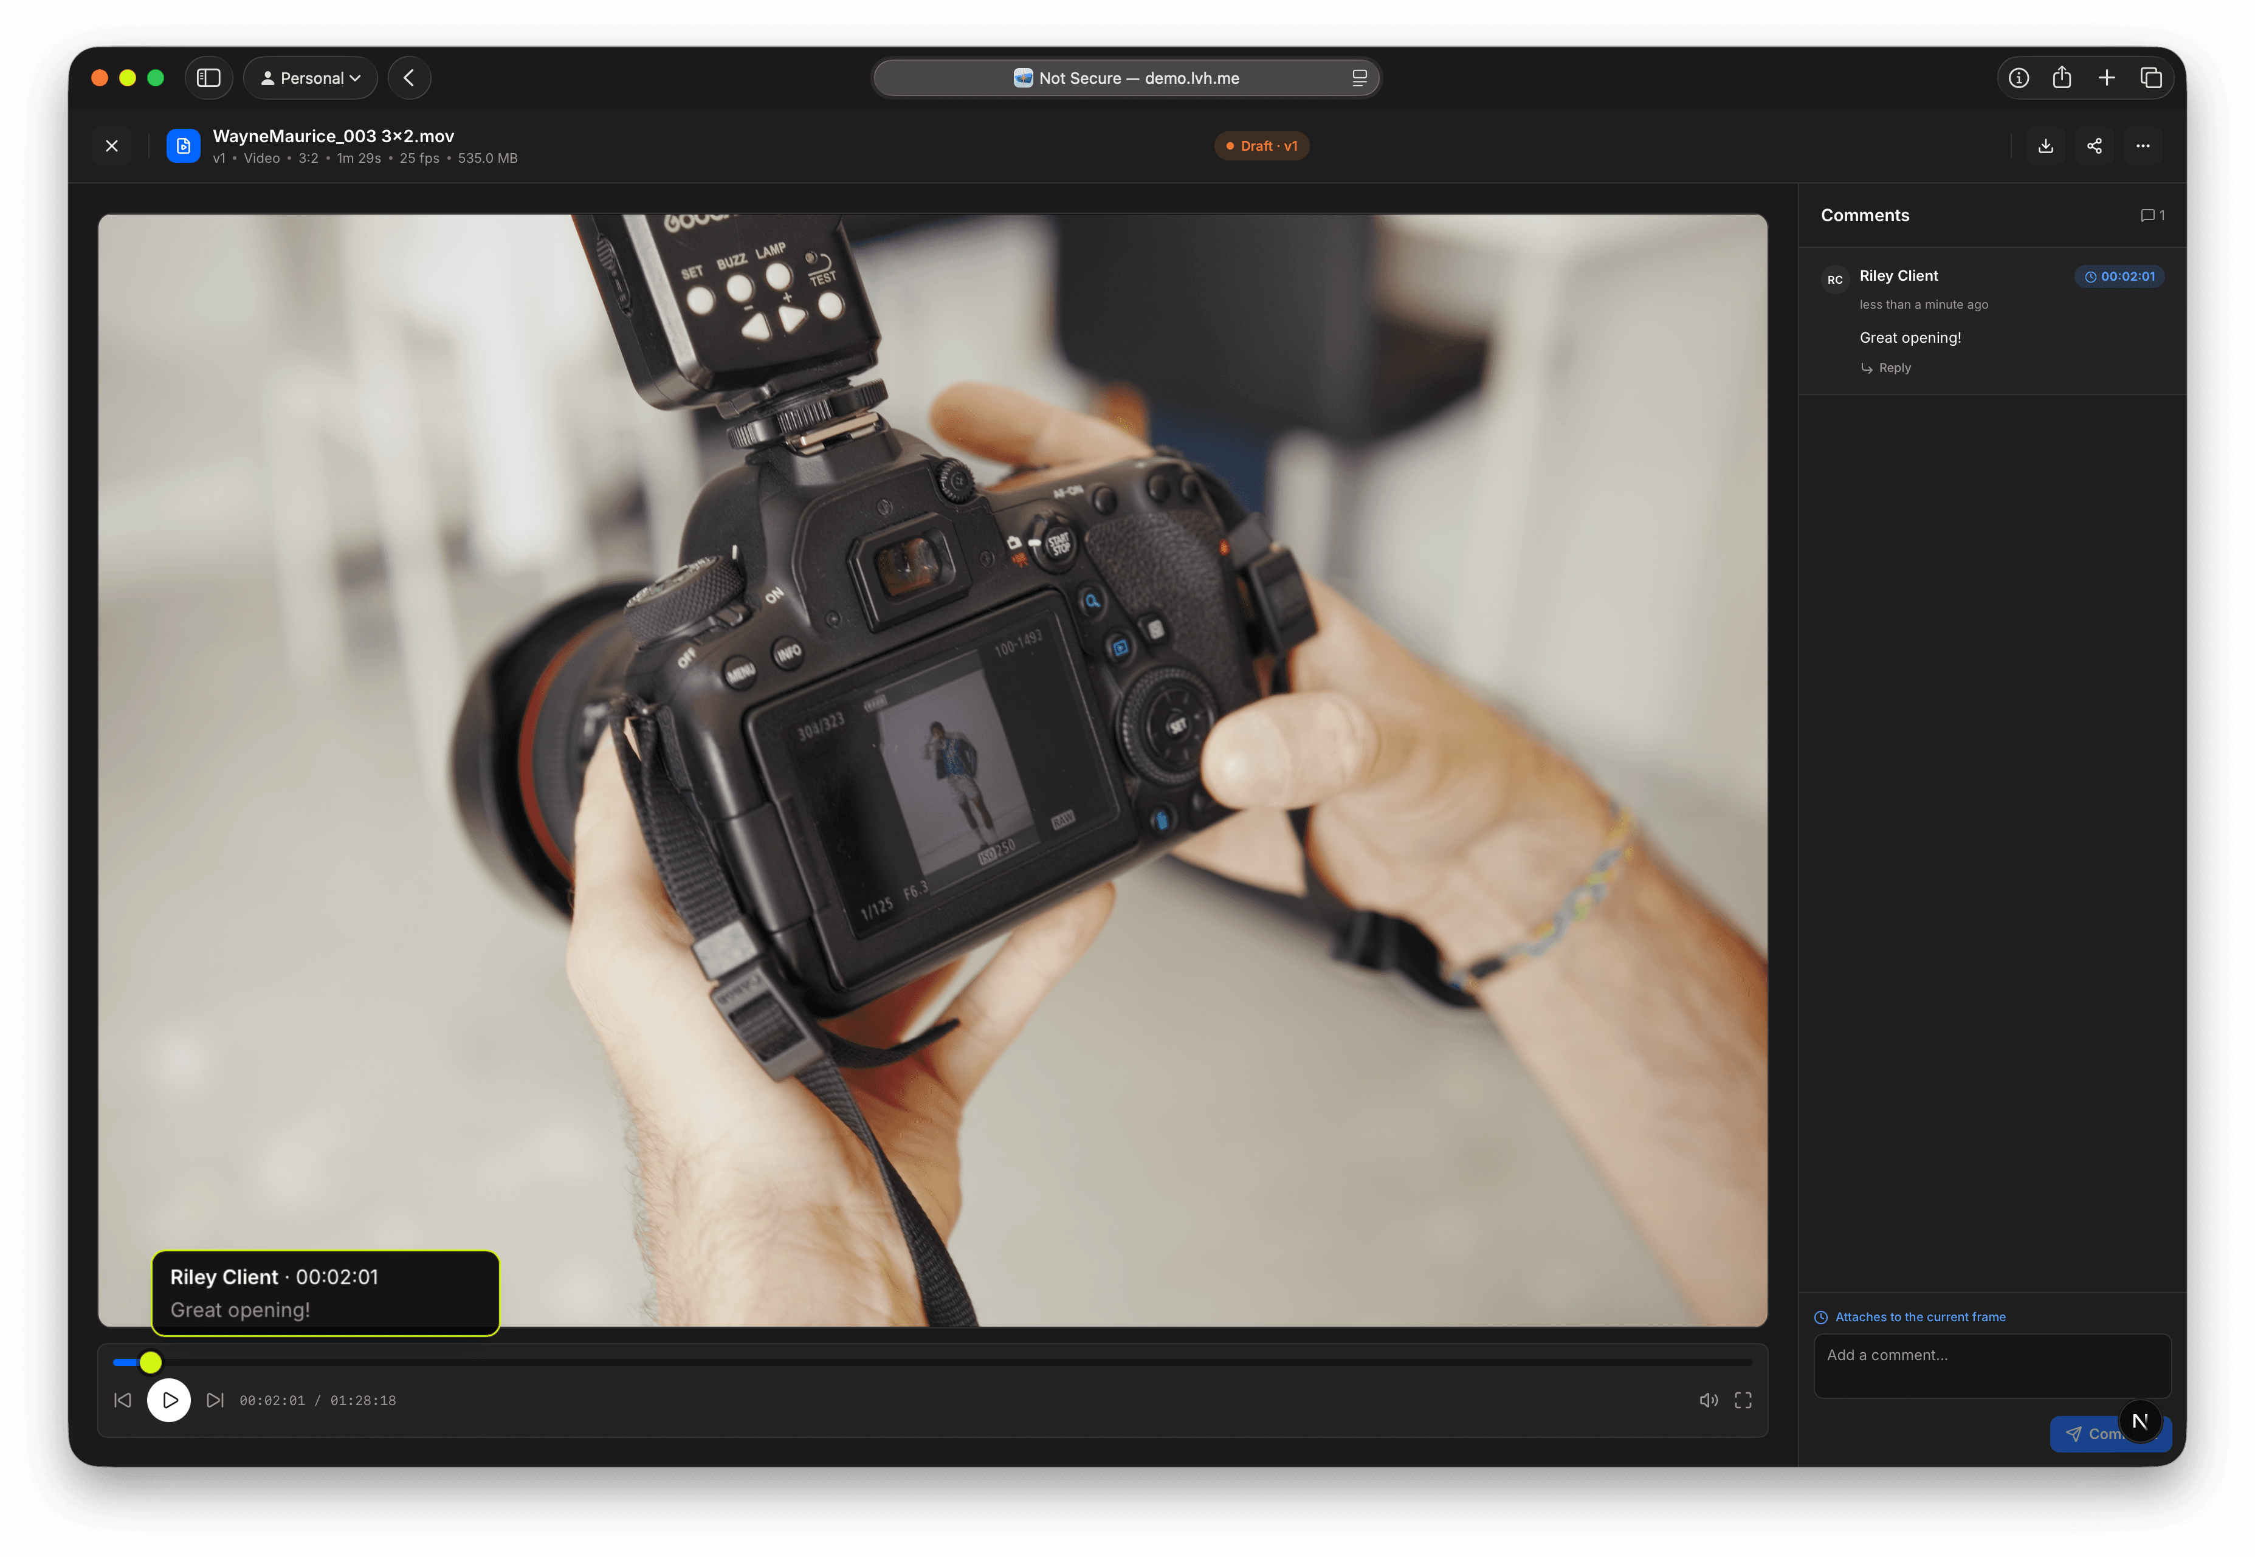This screenshot has width=2255, height=1557.
Task: Reply to Riley Client's comment
Action: pyautogui.click(x=1885, y=368)
